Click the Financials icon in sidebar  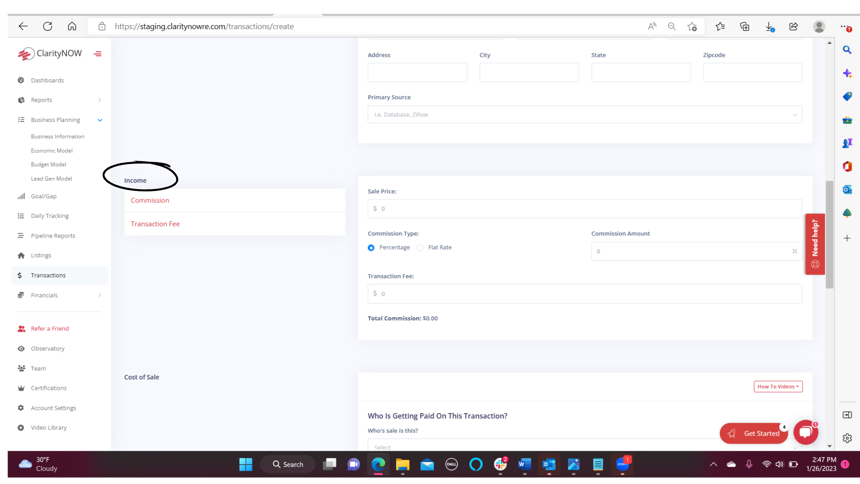pos(22,295)
